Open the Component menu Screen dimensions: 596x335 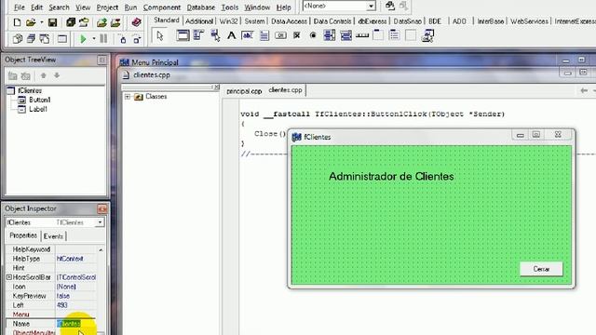pyautogui.click(x=162, y=7)
